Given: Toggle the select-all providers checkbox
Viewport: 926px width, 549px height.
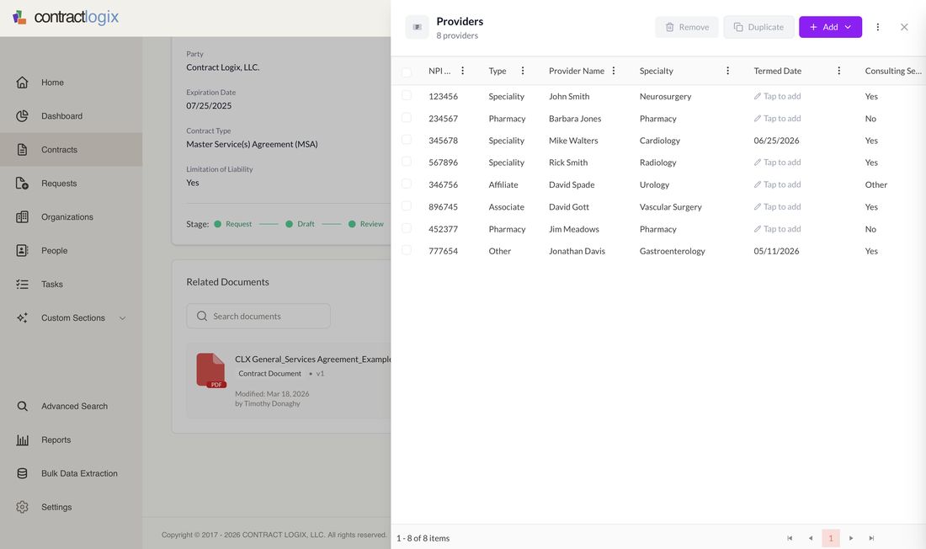Looking at the screenshot, I should point(407,72).
